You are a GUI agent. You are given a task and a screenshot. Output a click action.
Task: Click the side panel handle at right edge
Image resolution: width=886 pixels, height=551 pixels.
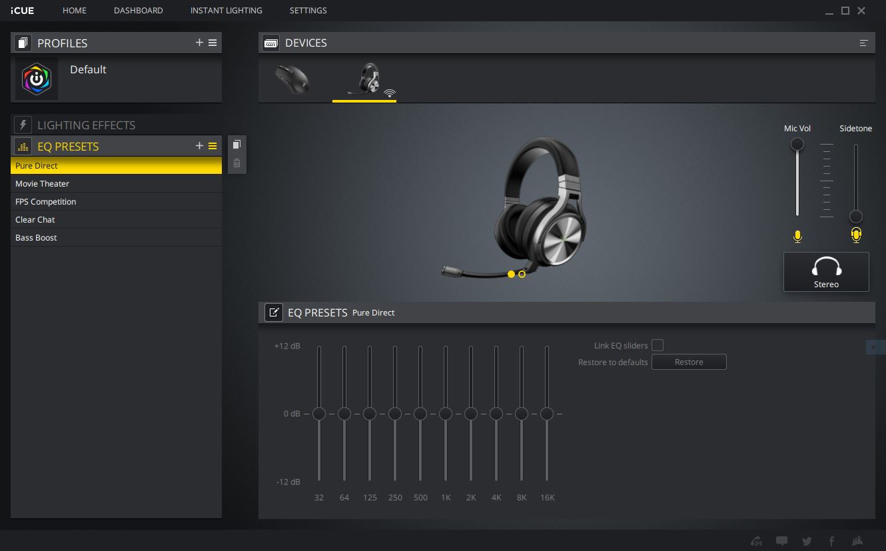pyautogui.click(x=875, y=347)
